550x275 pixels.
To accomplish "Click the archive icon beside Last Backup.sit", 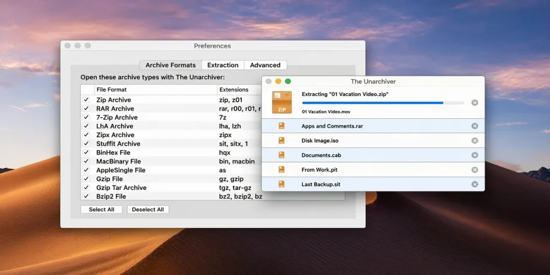I will [281, 184].
